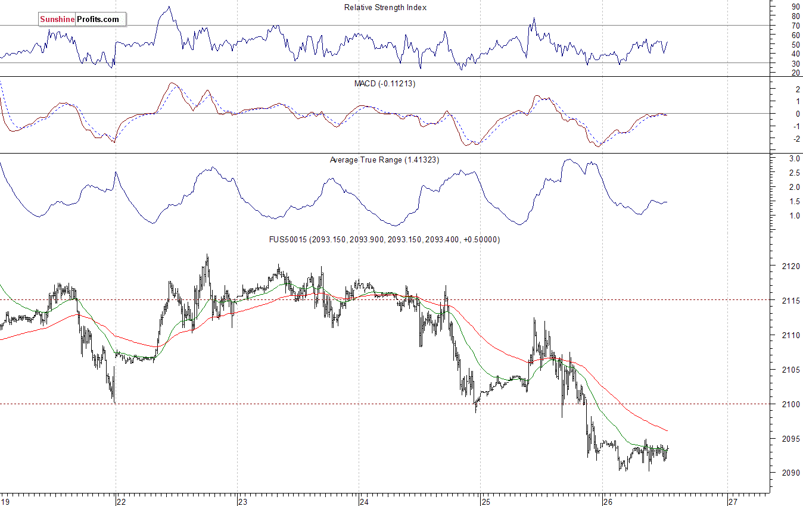Click date label 22 on the time axis
Screen dimensions: 803x506
click(121, 502)
